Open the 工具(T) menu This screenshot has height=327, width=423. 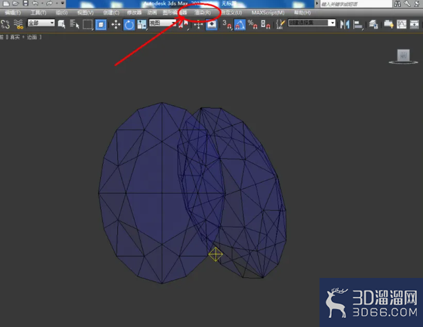(x=38, y=12)
